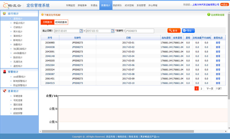Click the orange 查询 button
The height and width of the screenshot is (139, 230).
coord(174,30)
